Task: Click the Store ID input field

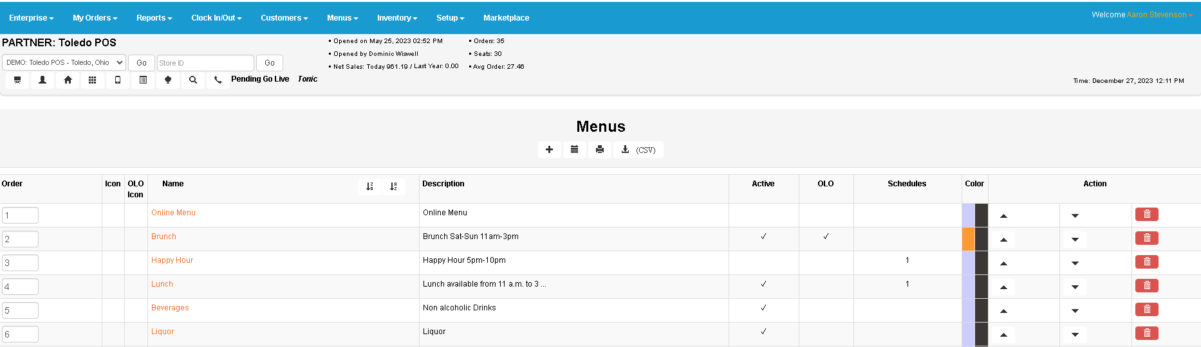Action: pyautogui.click(x=205, y=62)
